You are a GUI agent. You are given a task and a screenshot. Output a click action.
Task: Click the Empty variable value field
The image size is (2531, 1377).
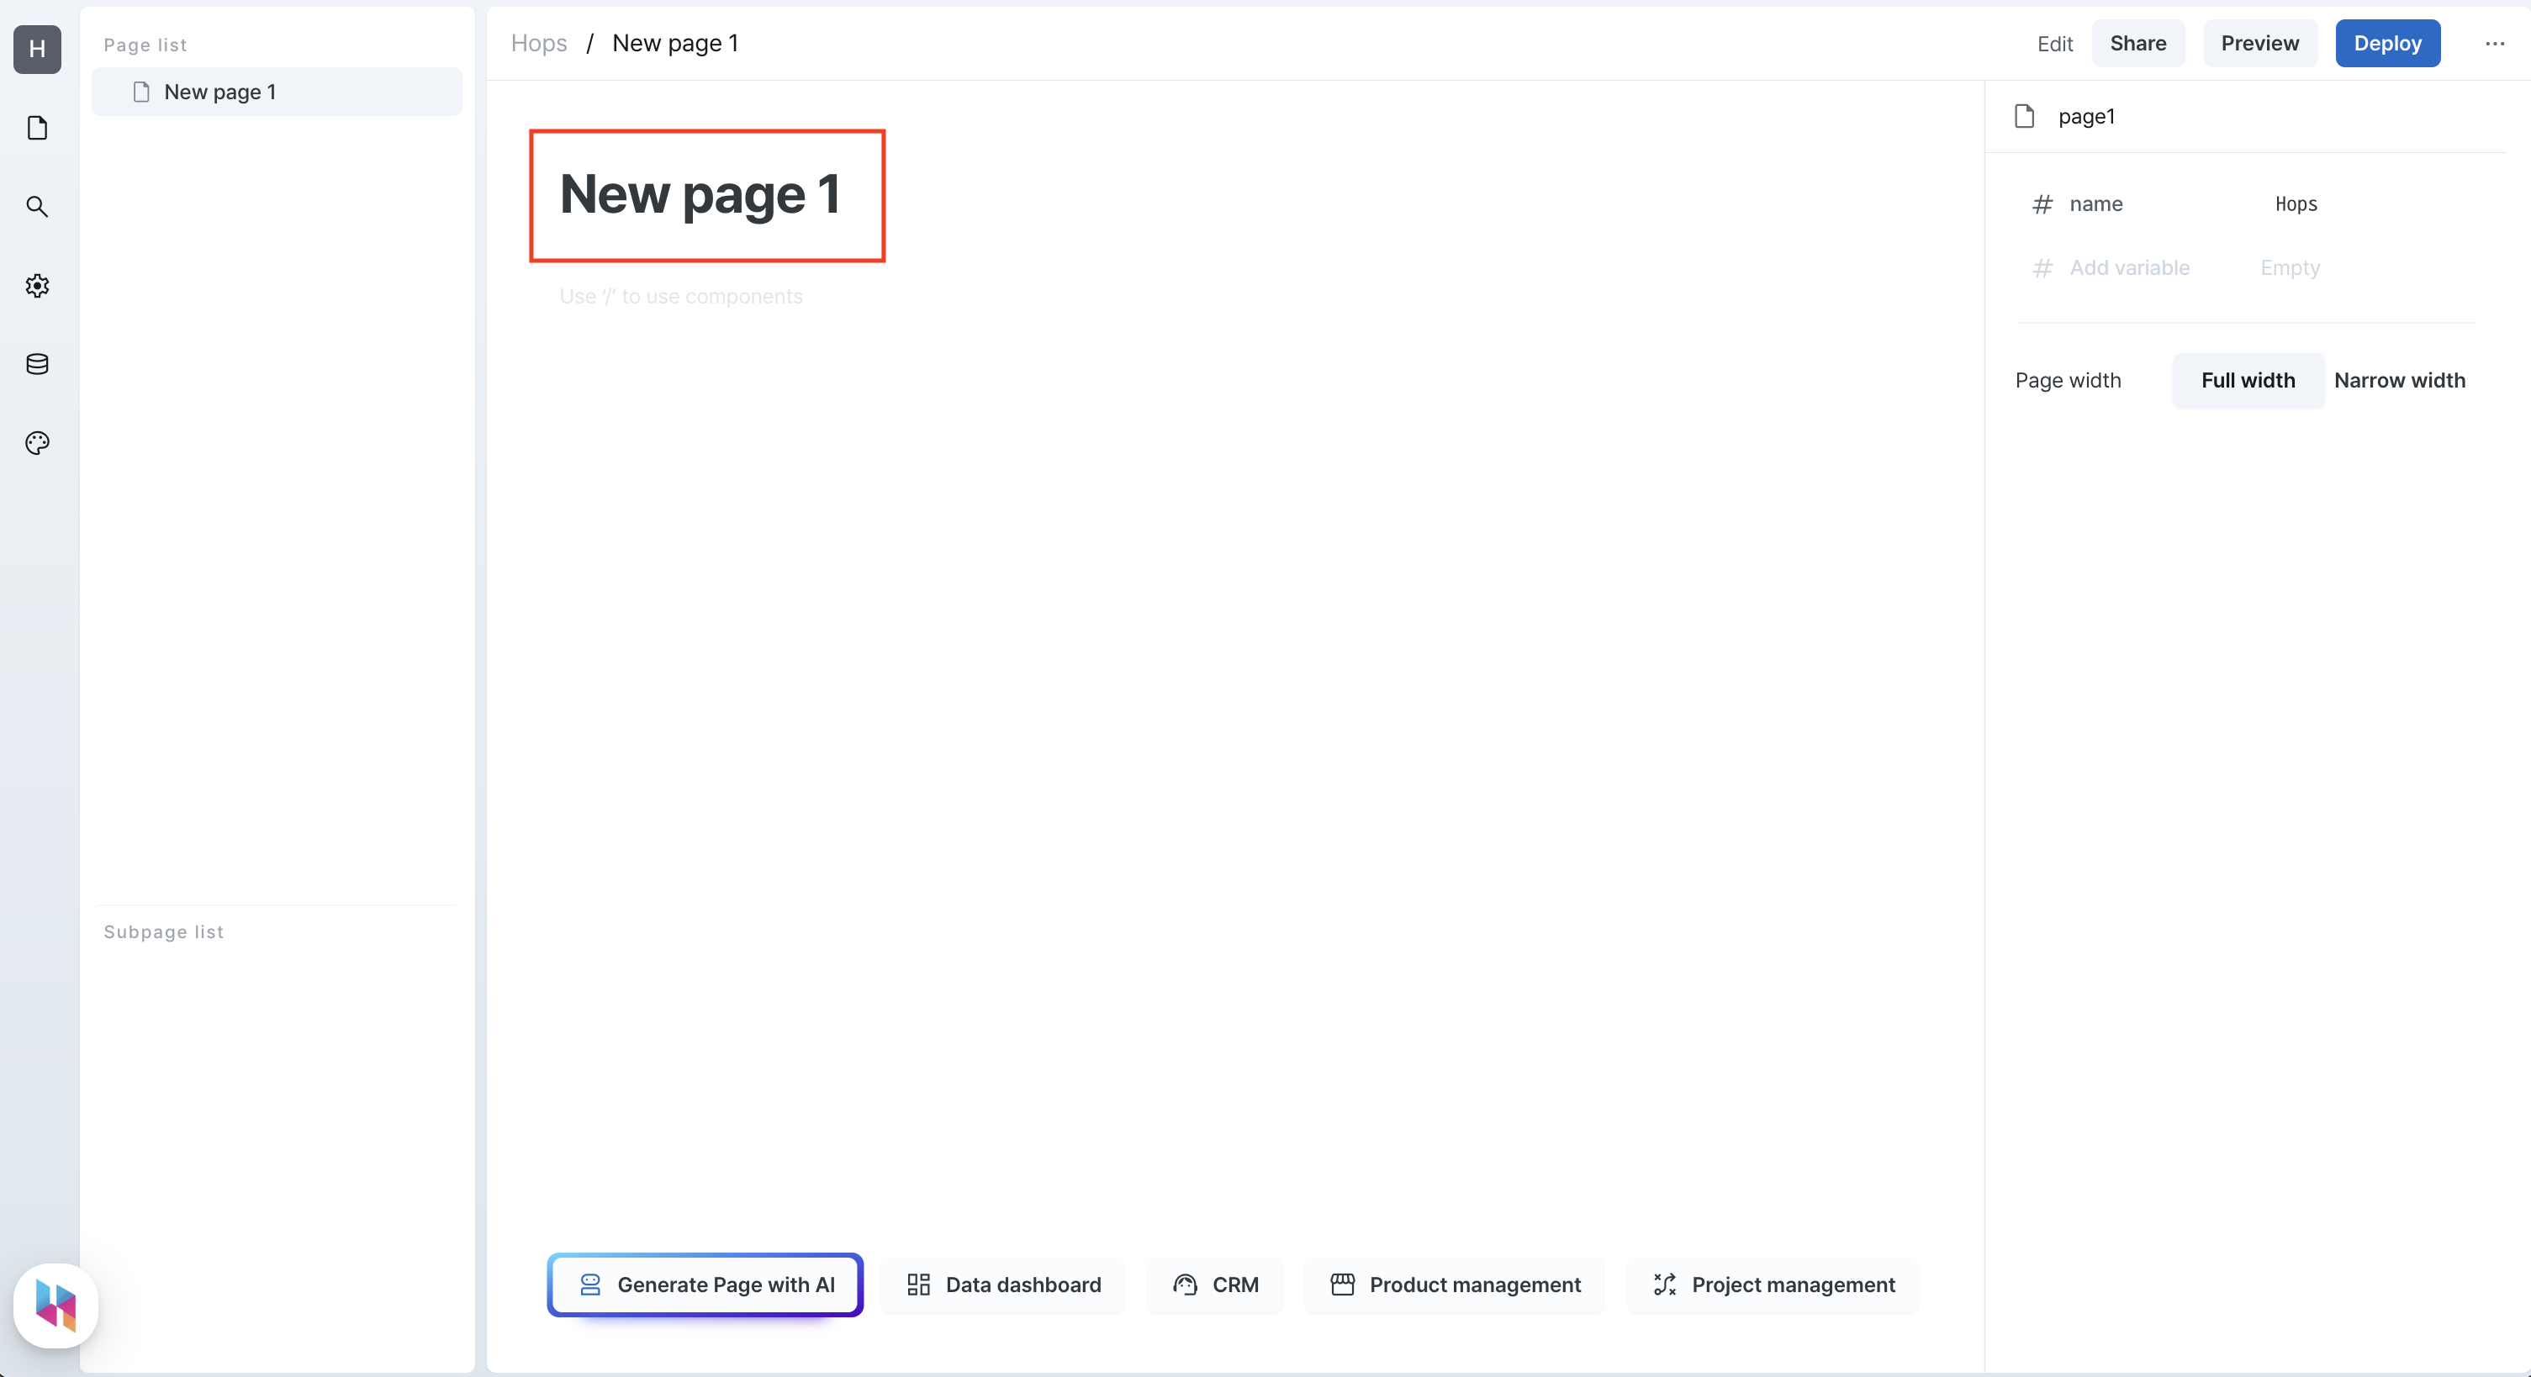(2290, 267)
